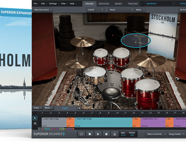Click the Stockholm SDX banner stand

coord(163,36)
